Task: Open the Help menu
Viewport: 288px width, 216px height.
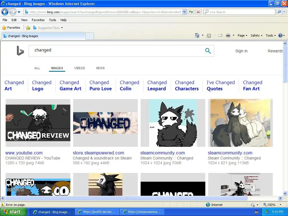Action: tap(63, 20)
